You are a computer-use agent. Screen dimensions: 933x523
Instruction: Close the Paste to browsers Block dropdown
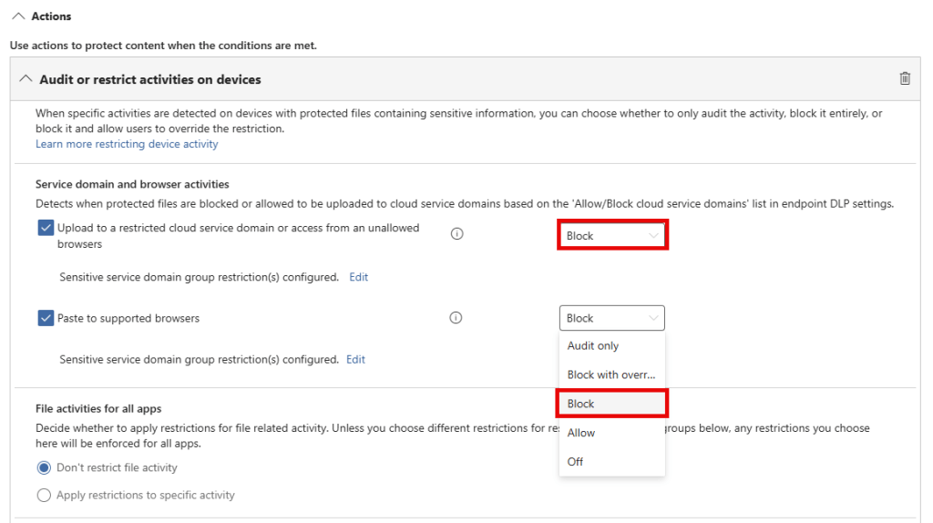611,318
